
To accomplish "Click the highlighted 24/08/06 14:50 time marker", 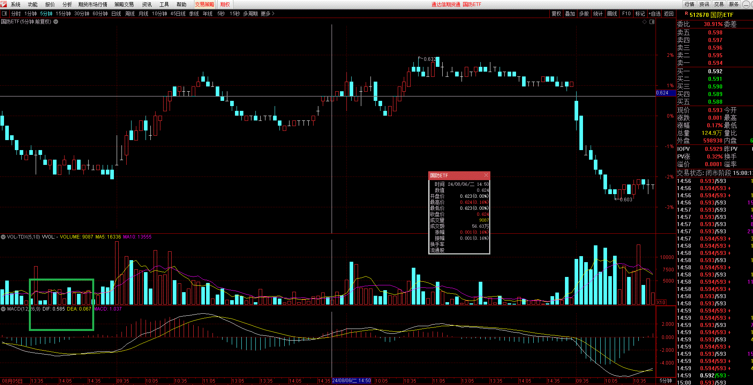I will (x=352, y=381).
